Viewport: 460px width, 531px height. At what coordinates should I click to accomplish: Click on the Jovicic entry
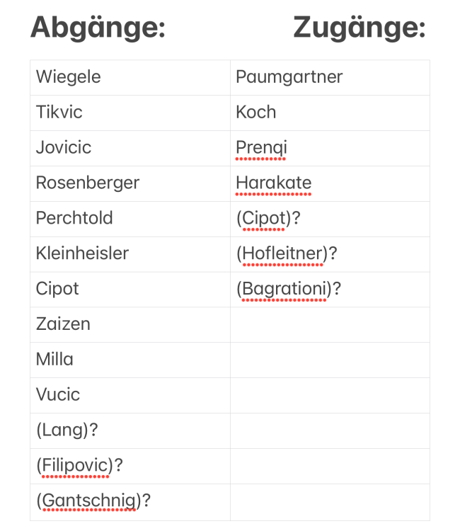pos(64,148)
